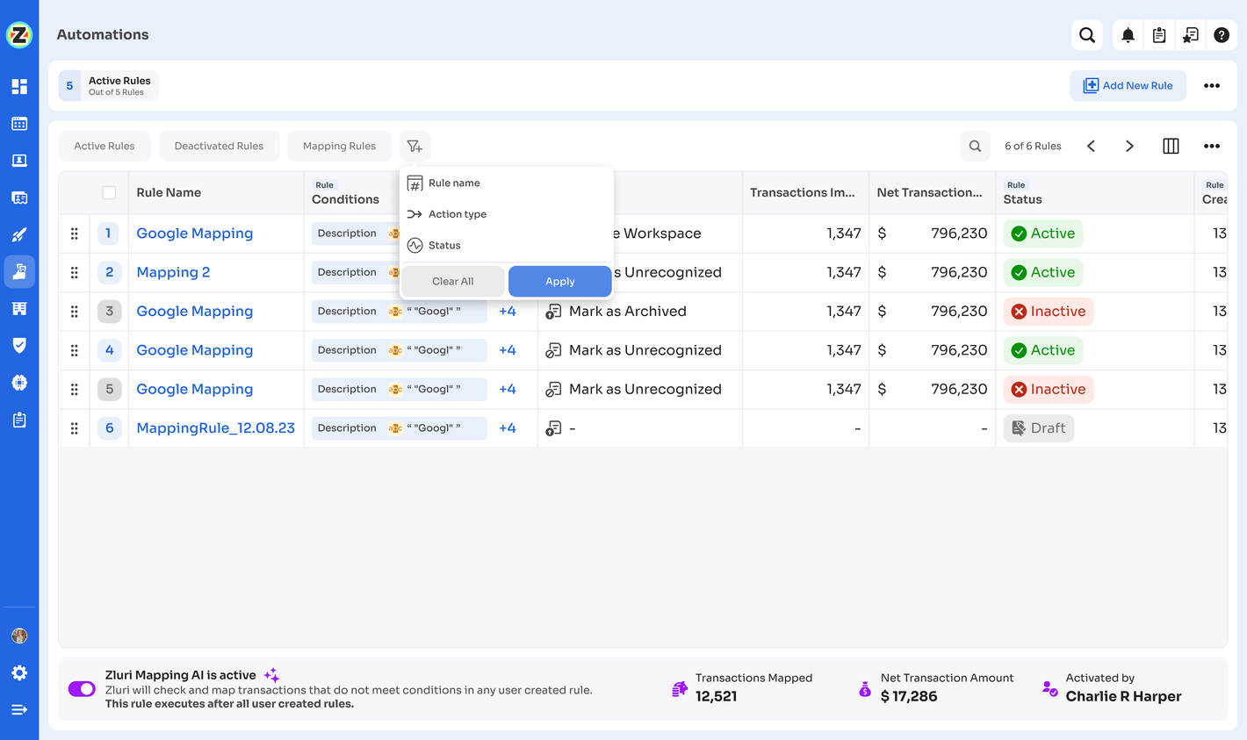Click the Zluri logo icon

coord(19,35)
